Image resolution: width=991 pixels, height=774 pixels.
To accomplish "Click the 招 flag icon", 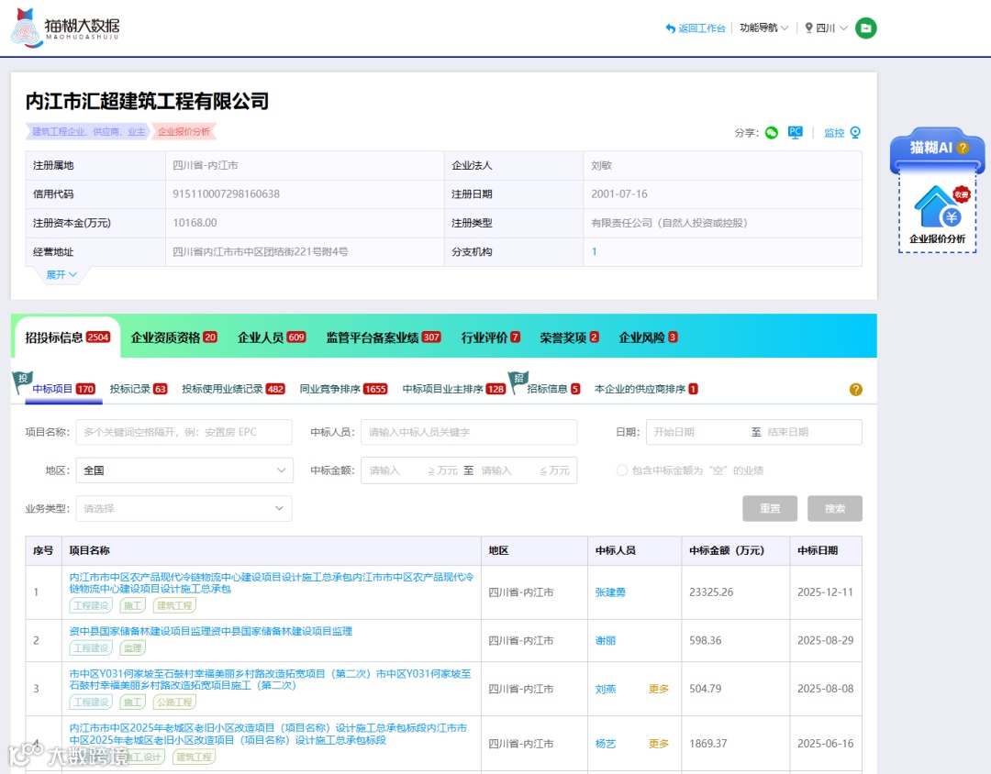I will (x=518, y=381).
